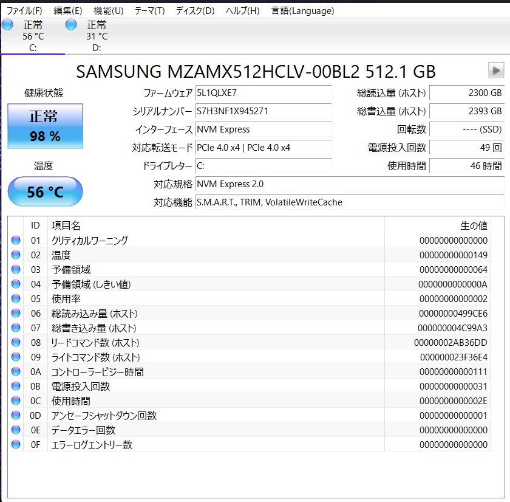
Task: Click the status icon for アンセーフシャットダウン回数
Action: [16, 416]
